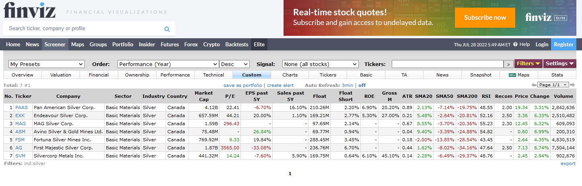This screenshot has height=186, width=582.
Task: Click page number 1 at bottom
Action: pyautogui.click(x=290, y=174)
